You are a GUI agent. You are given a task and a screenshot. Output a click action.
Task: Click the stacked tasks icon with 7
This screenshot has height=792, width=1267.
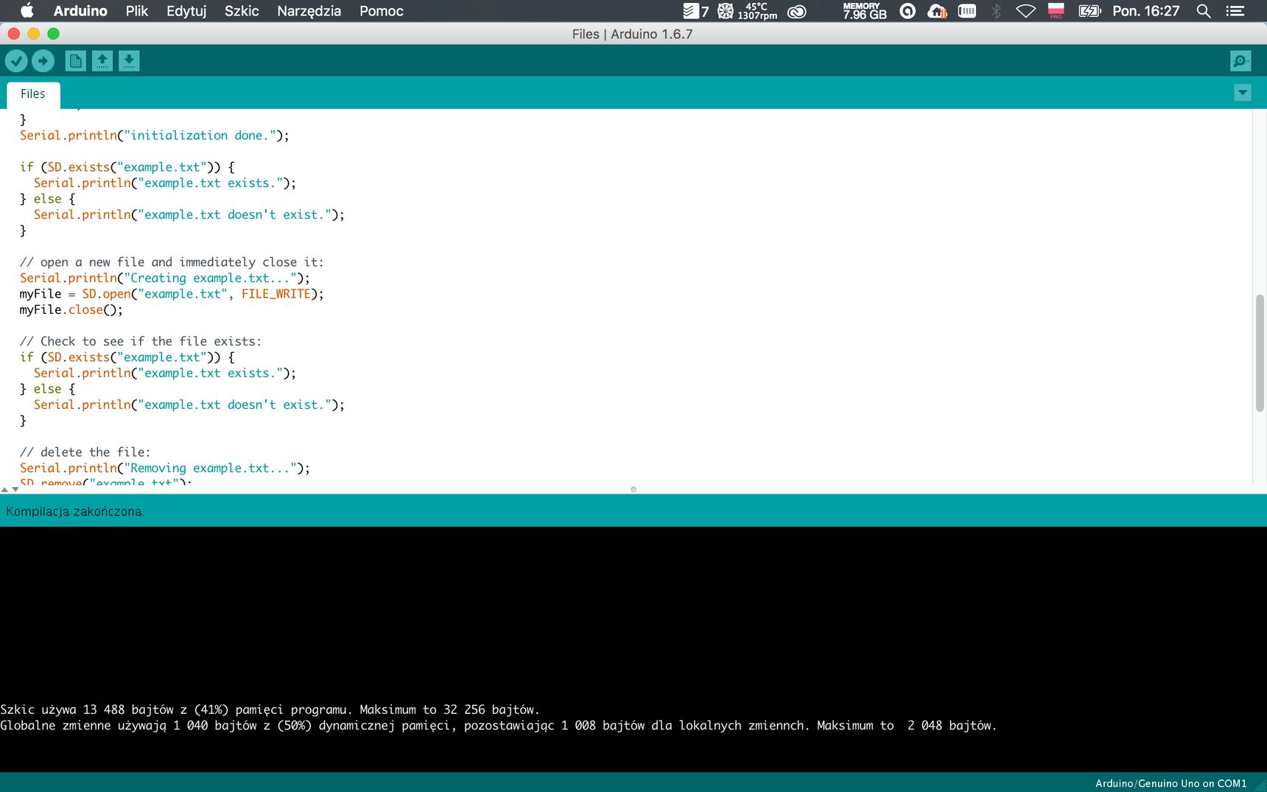(x=695, y=11)
